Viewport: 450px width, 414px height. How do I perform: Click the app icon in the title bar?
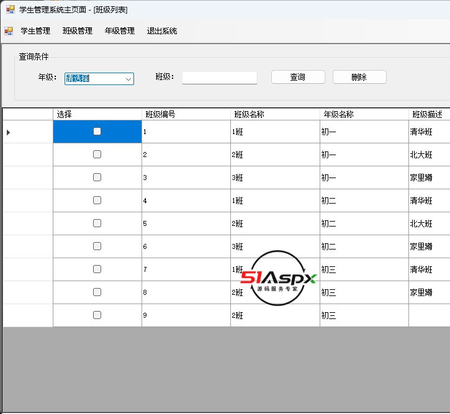(10, 10)
